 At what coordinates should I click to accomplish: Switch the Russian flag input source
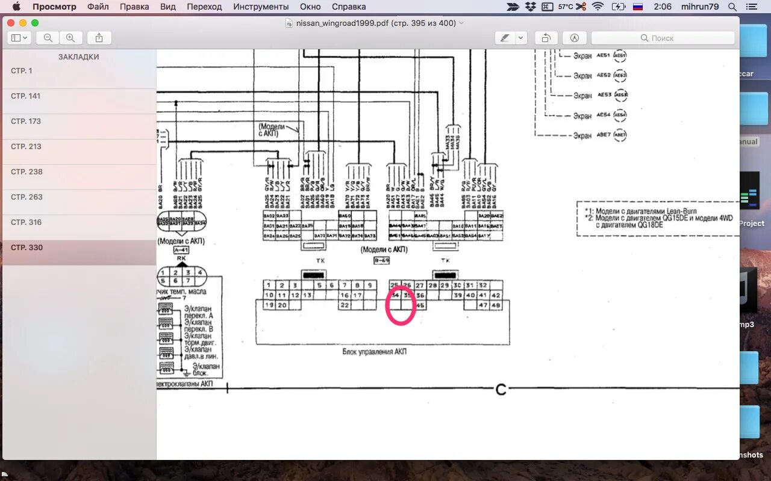pos(637,7)
